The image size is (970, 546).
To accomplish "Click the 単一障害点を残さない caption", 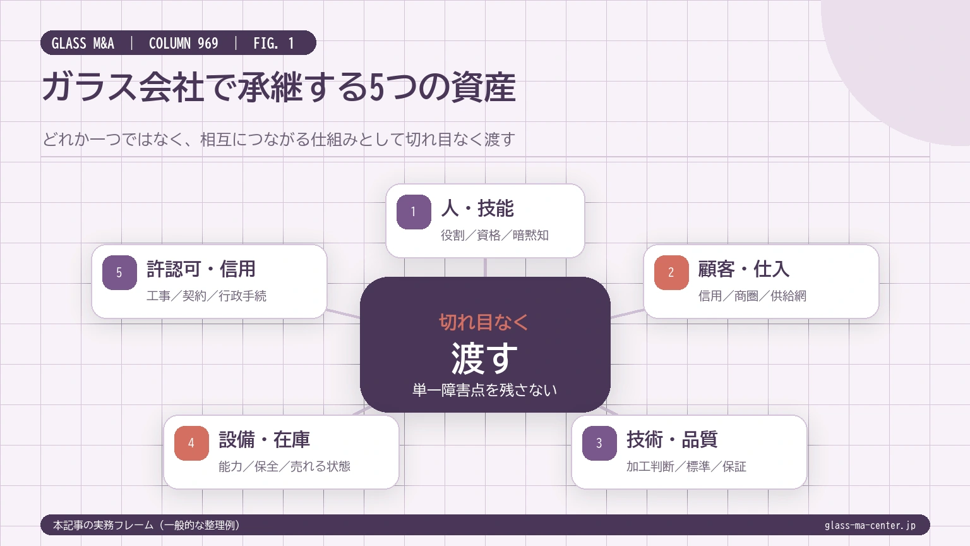I will point(484,390).
